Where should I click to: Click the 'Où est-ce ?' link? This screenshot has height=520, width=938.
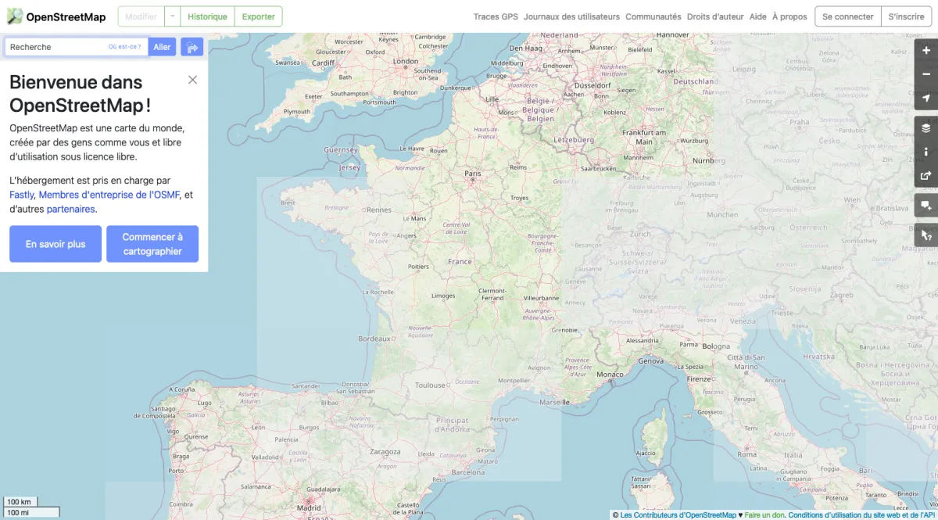pos(125,47)
